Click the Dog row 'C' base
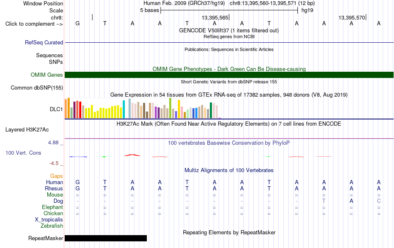Image resolution: width=394 pixels, height=248 pixels. pos(379,201)
